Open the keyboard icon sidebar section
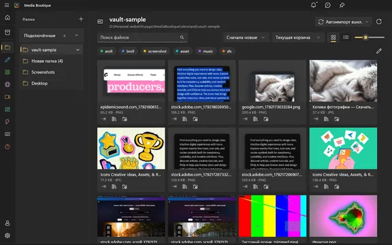Screen dimensions: 392x245 pyautogui.click(x=7, y=134)
